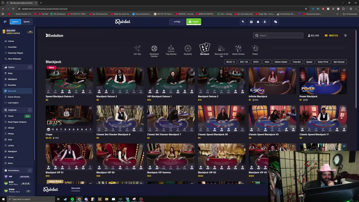Click the $20,000 Weekly Raffle banner
359x202 pixels.
pos(17,31)
